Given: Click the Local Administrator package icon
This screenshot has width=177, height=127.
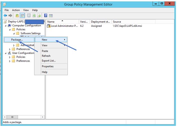Looking at the screenshot, I should coord(48,26).
